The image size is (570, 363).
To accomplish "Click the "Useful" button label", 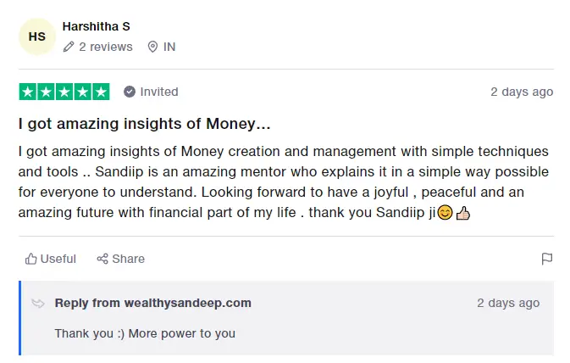I will click(58, 259).
